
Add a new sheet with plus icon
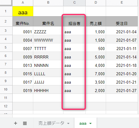pyautogui.click(x=16, y=123)
